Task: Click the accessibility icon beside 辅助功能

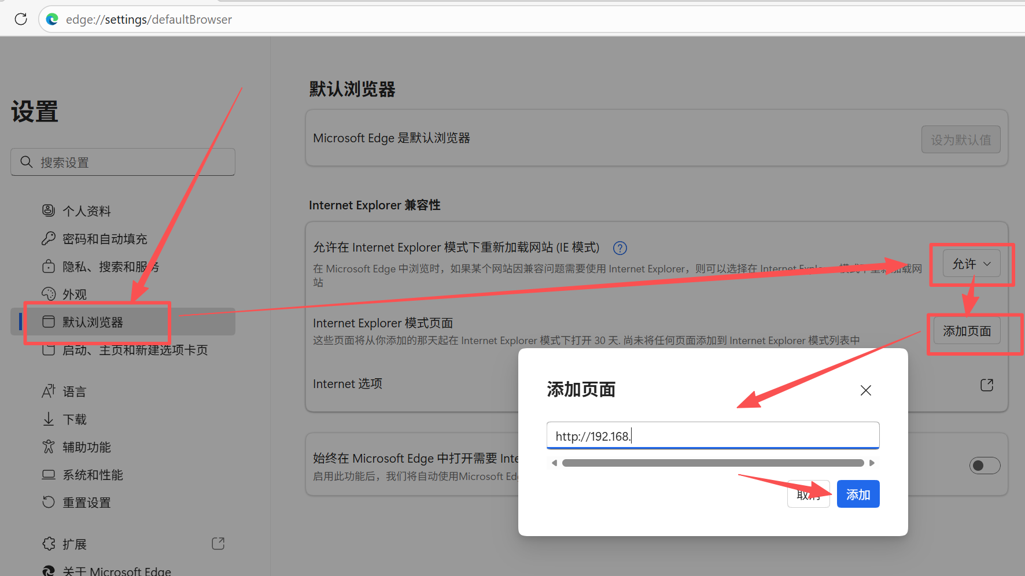Action: 49,446
